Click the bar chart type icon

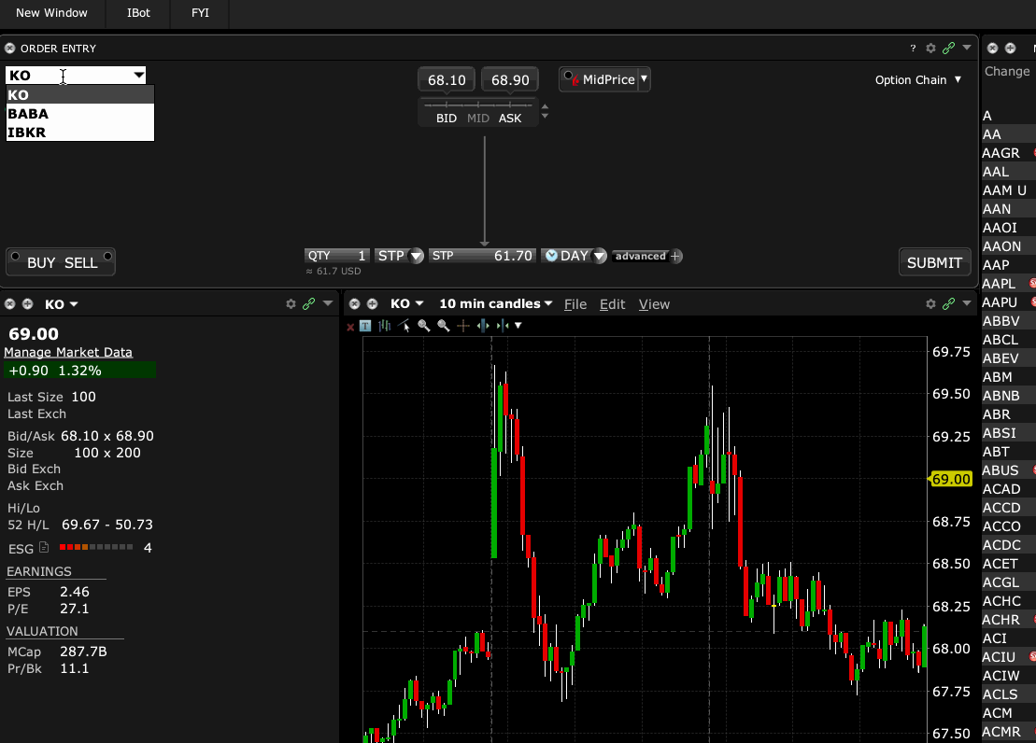click(384, 326)
